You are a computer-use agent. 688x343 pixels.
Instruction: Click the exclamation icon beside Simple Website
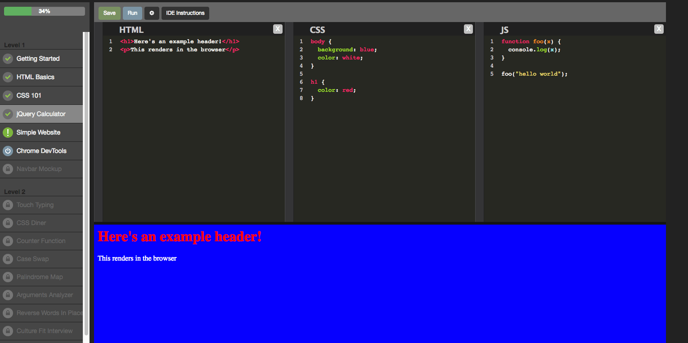(x=8, y=132)
